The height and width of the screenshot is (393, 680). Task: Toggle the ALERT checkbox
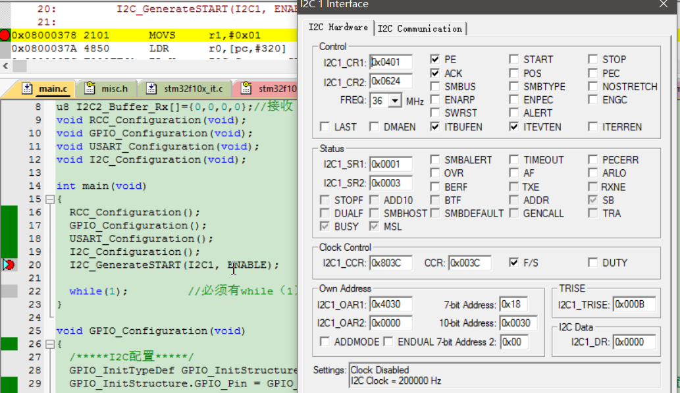(514, 113)
